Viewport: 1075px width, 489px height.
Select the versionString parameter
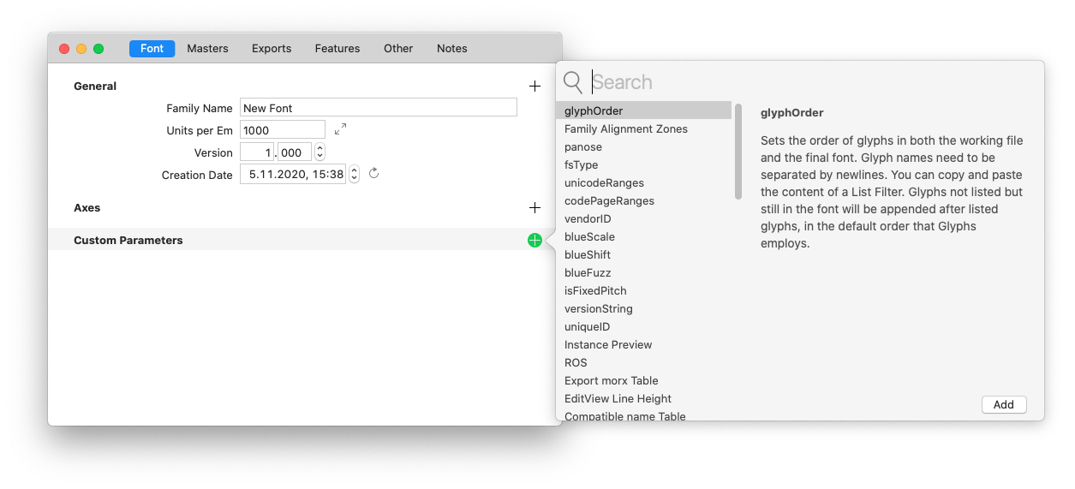tap(644, 308)
